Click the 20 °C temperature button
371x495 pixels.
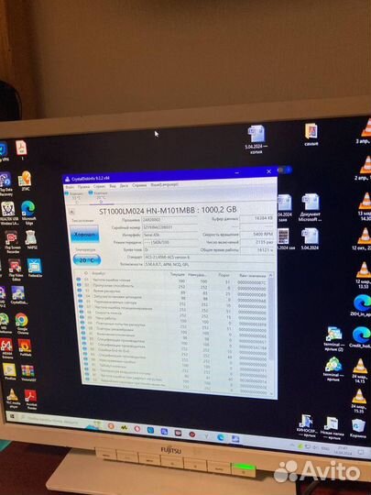click(87, 260)
